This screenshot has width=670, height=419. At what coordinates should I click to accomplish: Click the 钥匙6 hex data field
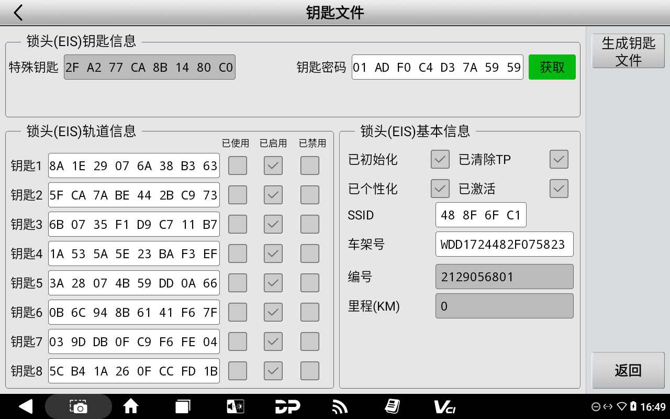(x=134, y=312)
